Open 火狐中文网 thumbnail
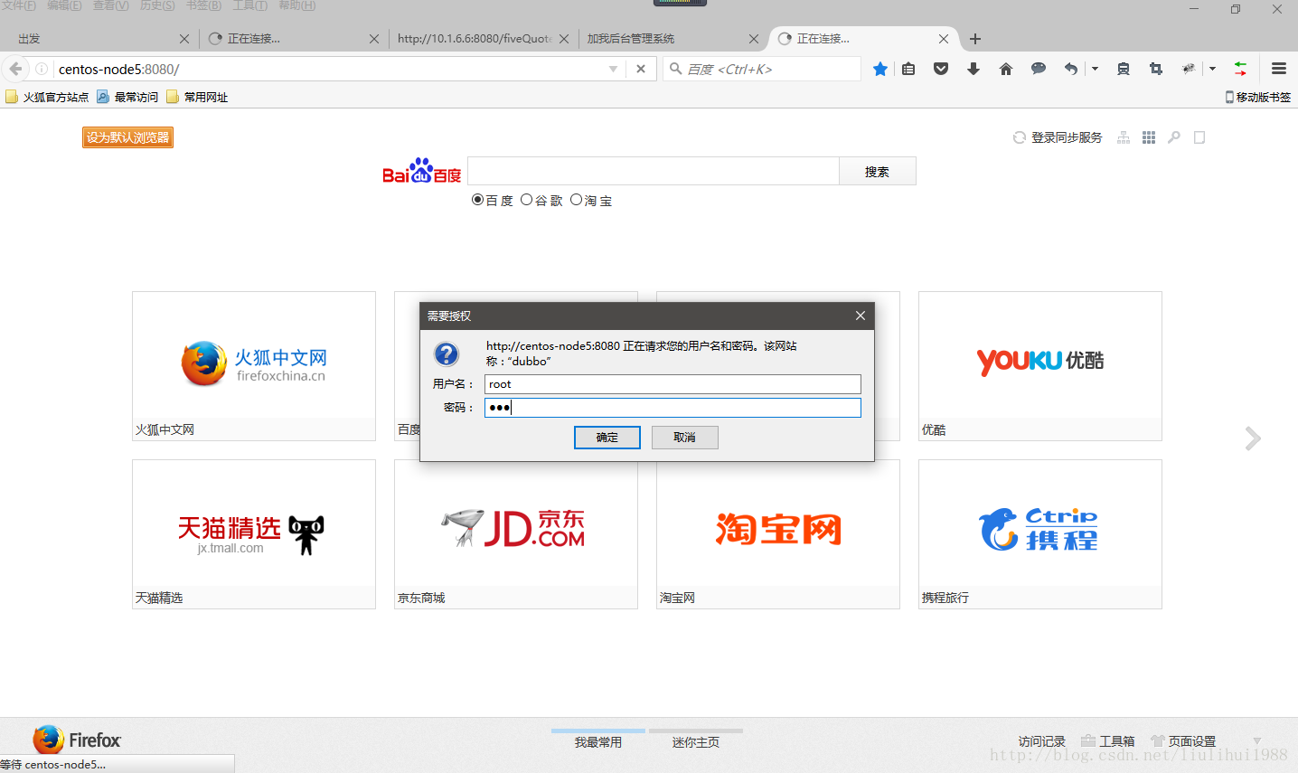 click(254, 366)
